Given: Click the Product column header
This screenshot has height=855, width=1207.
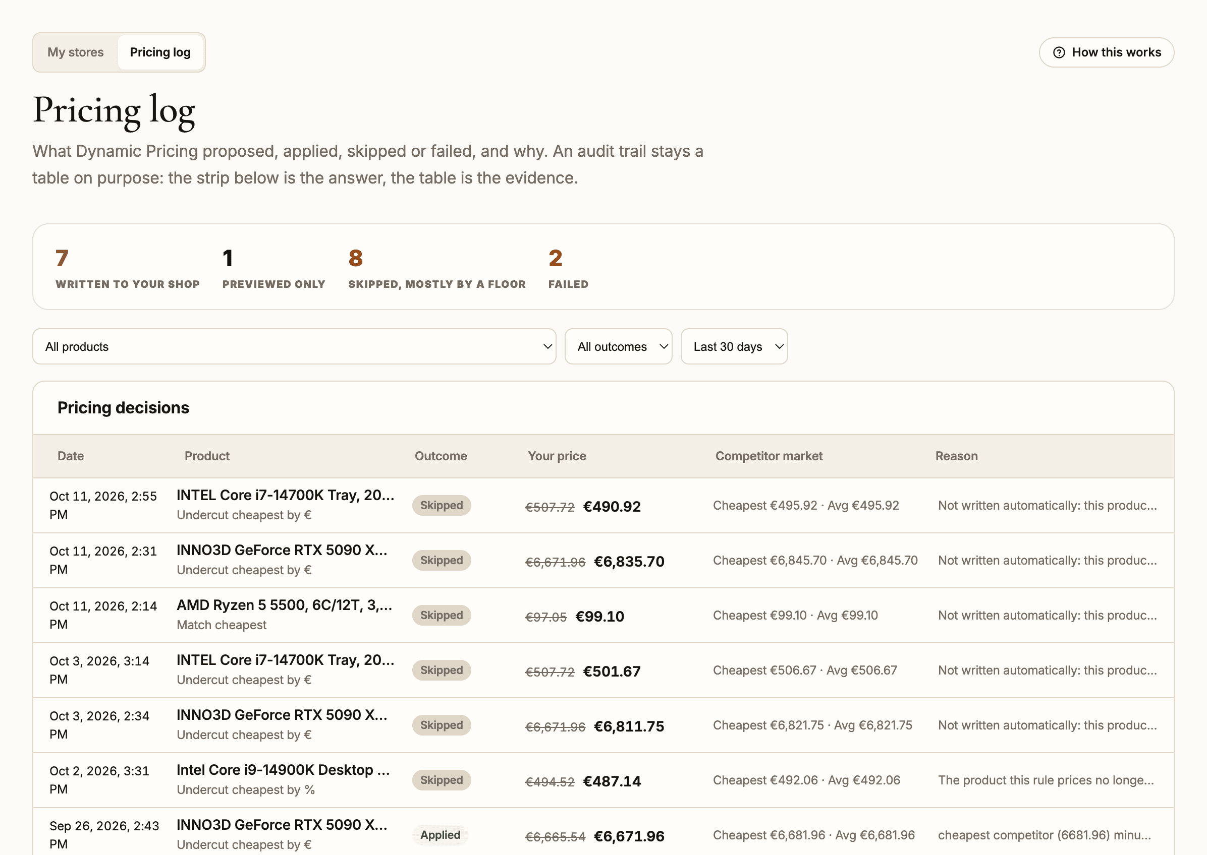Looking at the screenshot, I should [x=207, y=456].
